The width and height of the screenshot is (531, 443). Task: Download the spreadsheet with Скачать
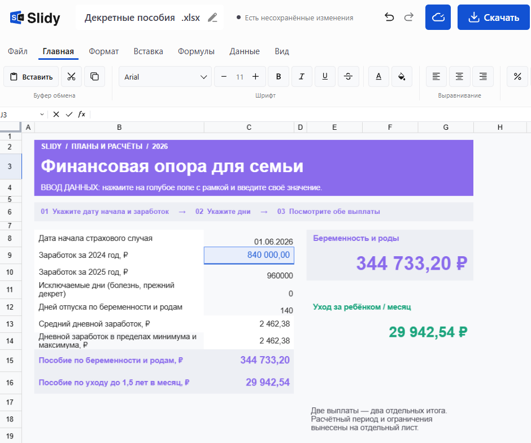[x=493, y=17]
